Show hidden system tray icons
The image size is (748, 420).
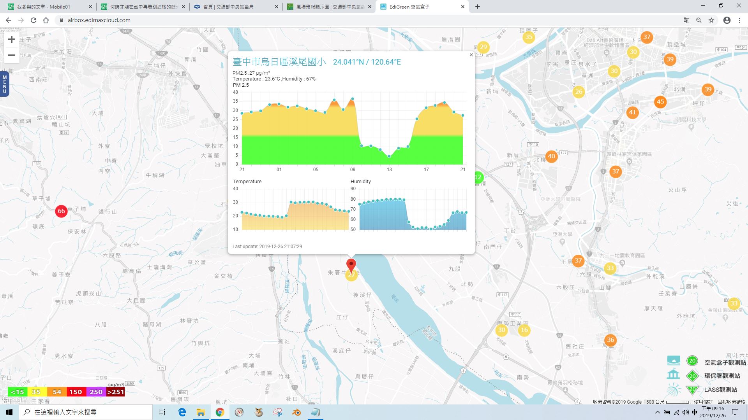(658, 412)
